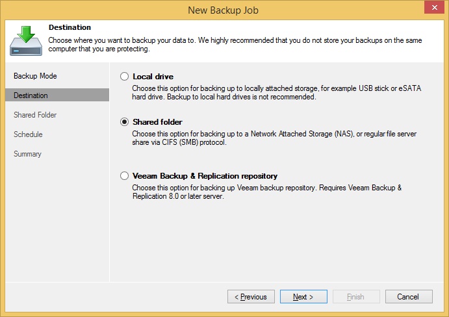
Task: Select the Local drive radio button
Action: pos(124,77)
